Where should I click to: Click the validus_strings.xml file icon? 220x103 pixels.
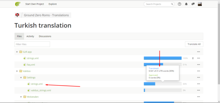pos(29,91)
